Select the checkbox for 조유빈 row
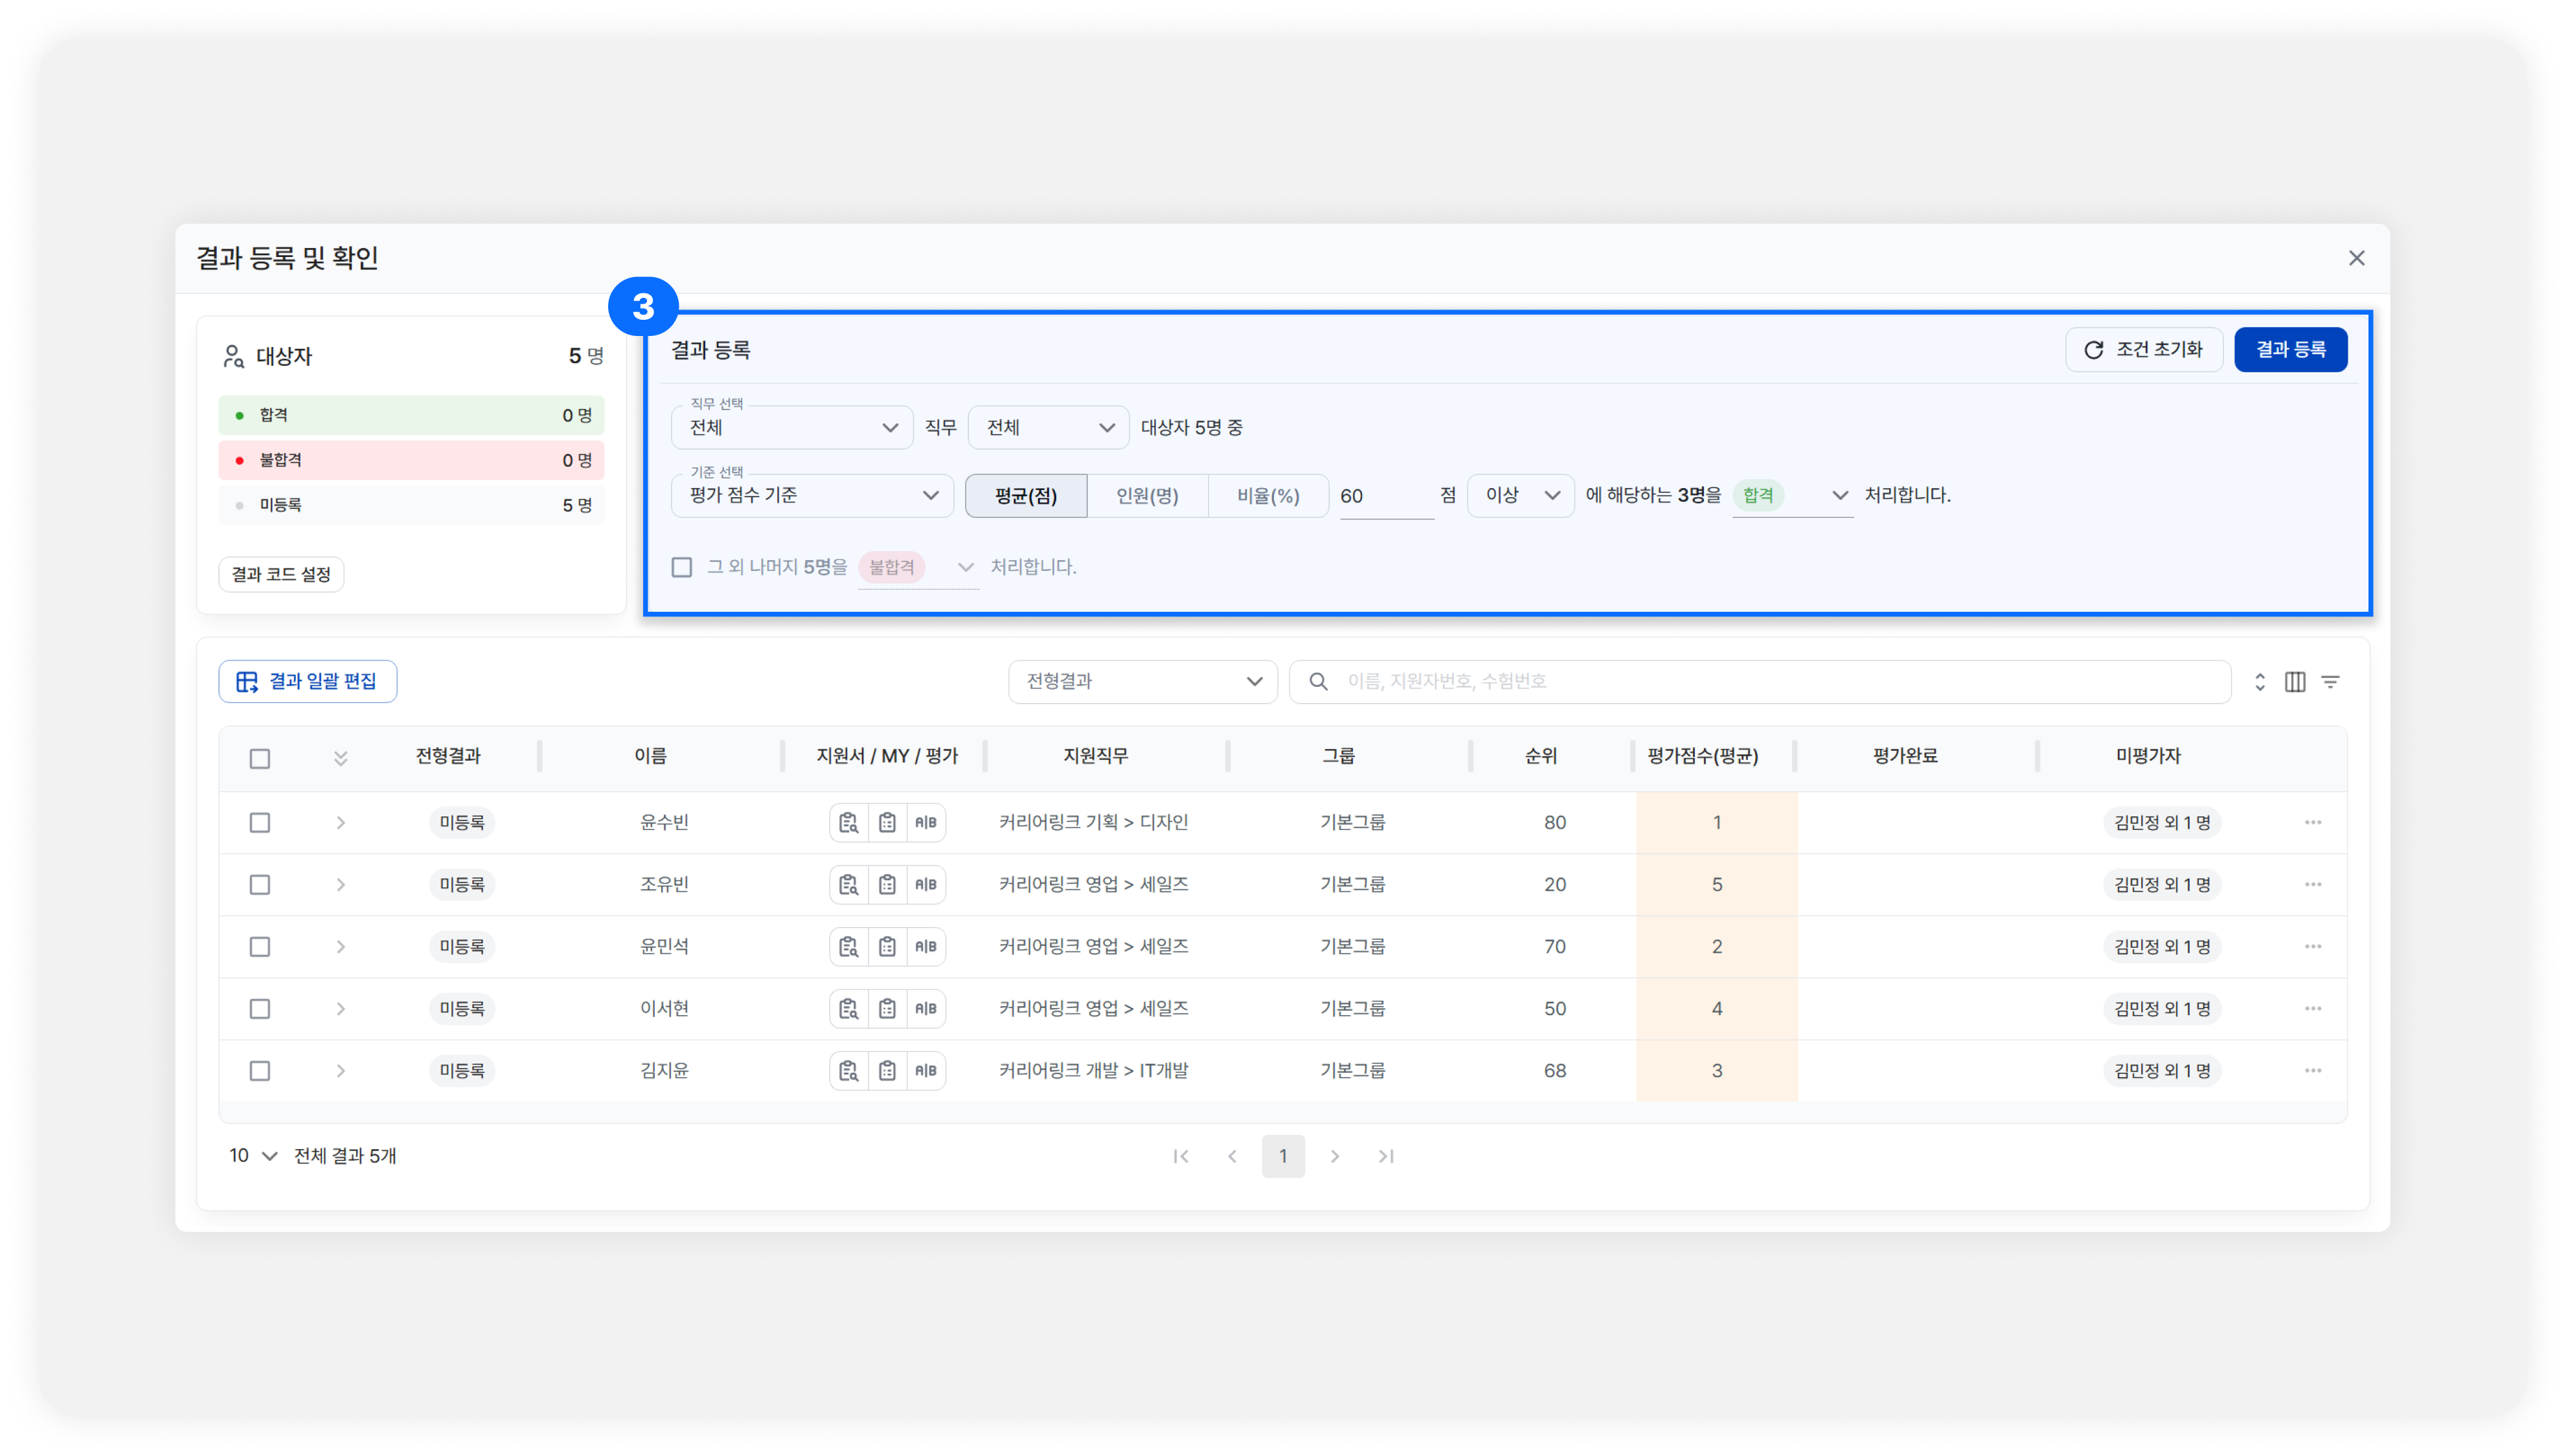 [260, 884]
